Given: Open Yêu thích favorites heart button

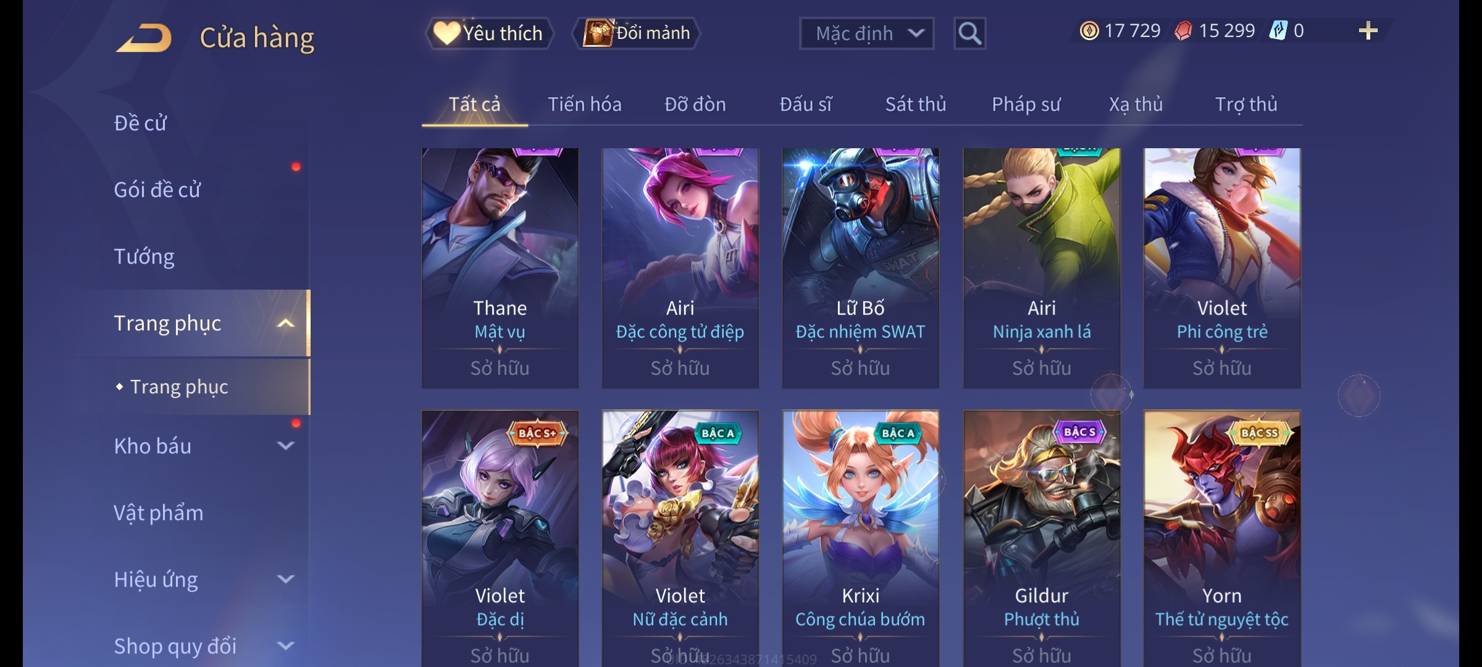Looking at the screenshot, I should click(x=488, y=33).
